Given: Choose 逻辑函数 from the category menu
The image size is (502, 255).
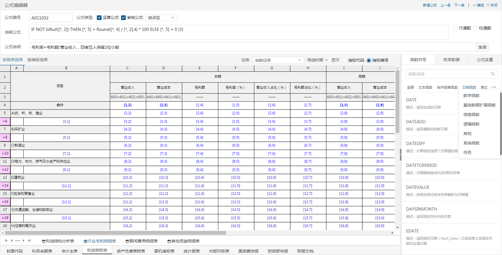Looking at the screenshot, I should tap(471, 124).
